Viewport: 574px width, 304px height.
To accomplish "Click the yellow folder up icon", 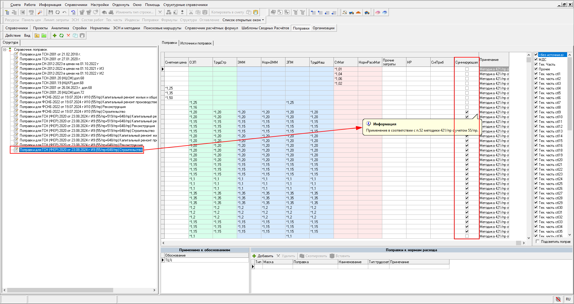I will (37, 36).
